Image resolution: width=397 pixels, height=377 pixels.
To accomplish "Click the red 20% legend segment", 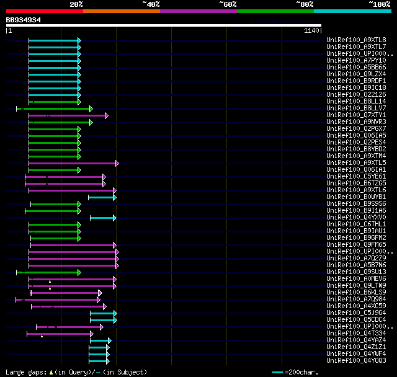I will tap(45, 11).
